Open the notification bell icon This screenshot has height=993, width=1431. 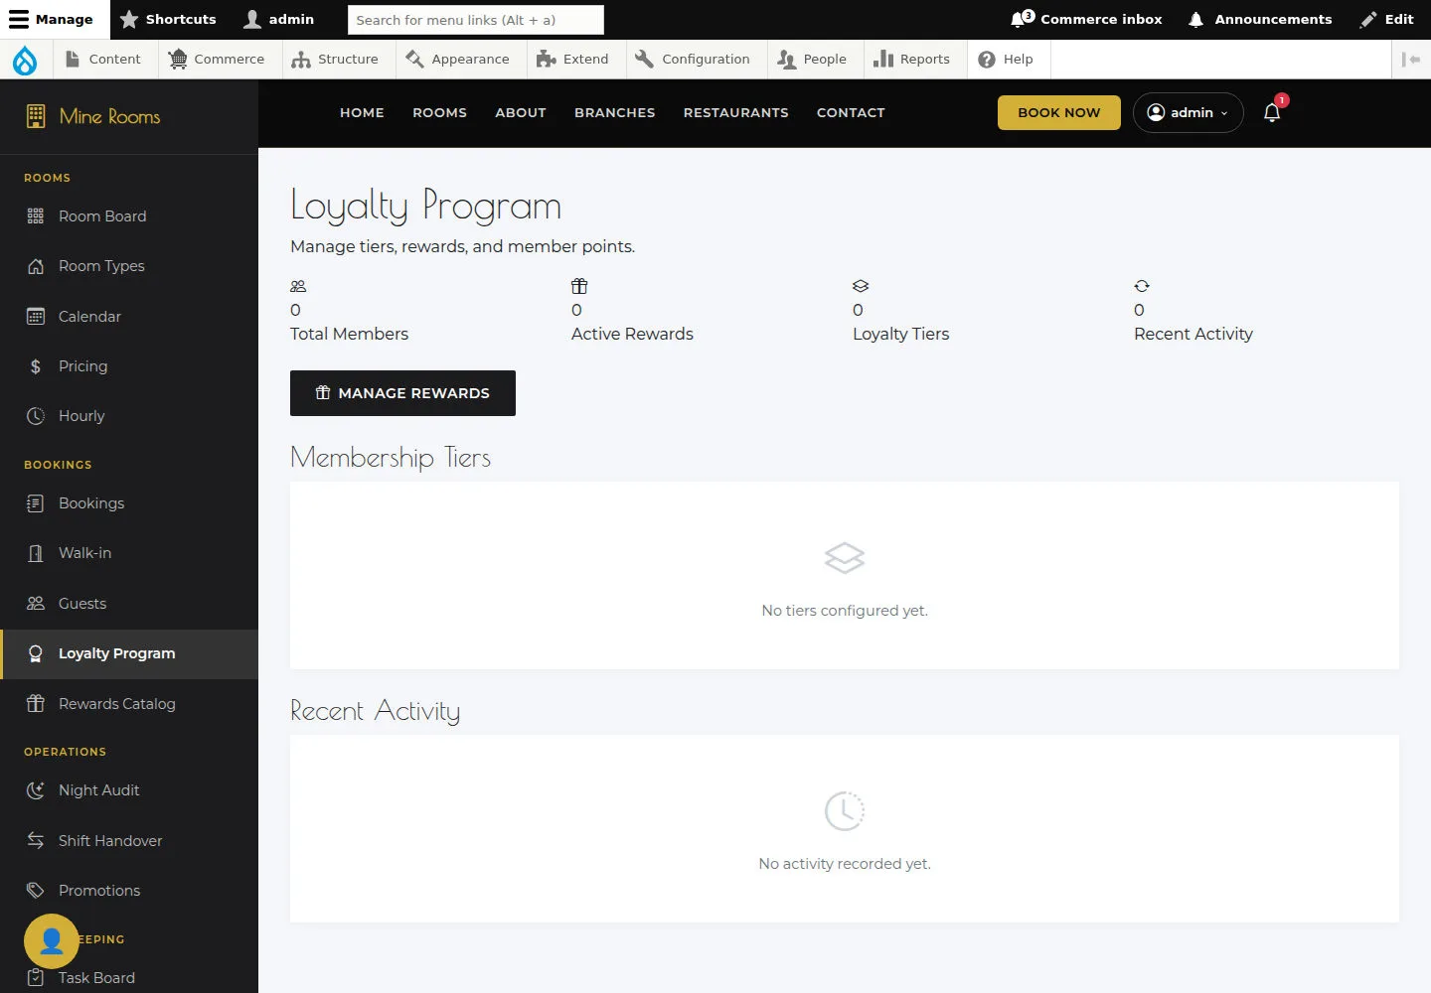[1272, 112]
